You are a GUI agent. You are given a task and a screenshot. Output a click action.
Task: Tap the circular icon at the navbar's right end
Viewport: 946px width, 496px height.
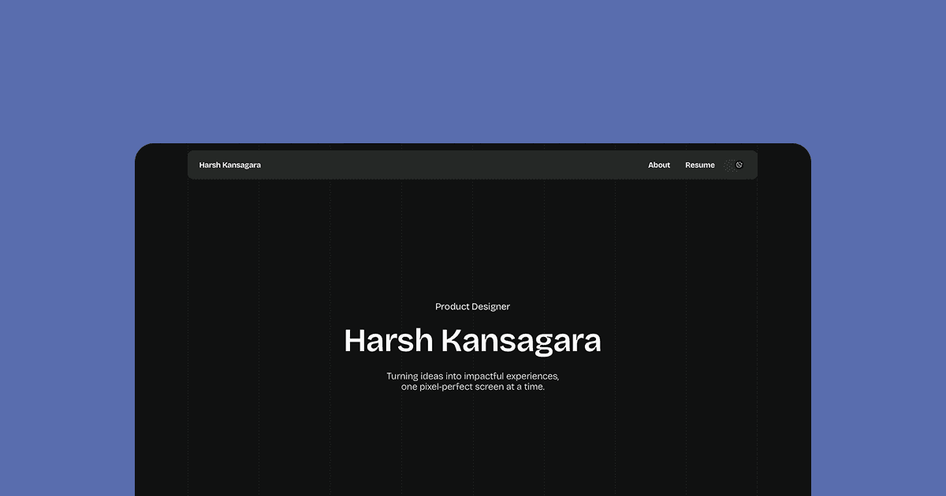click(739, 165)
